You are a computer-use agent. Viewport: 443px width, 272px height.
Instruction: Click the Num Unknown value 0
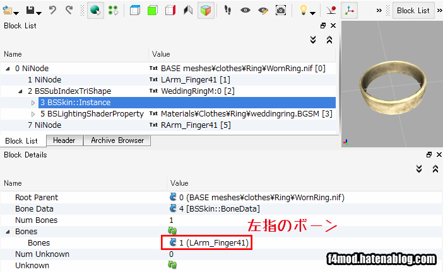click(171, 254)
